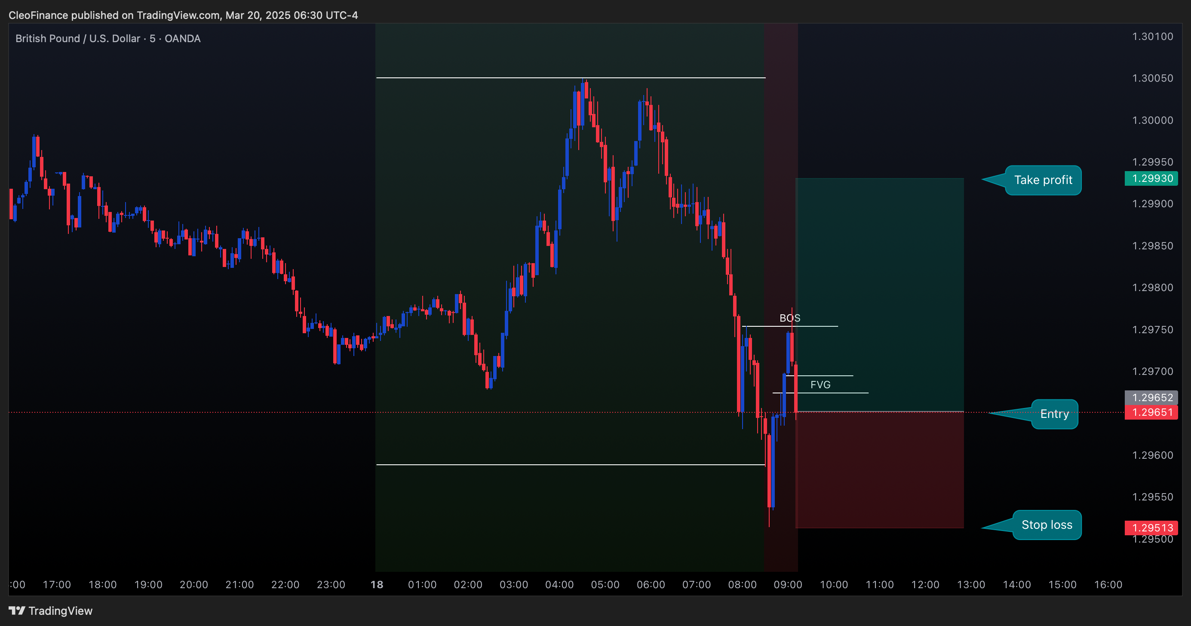Click the 03:00 time axis label
This screenshot has width=1191, height=626.
click(514, 584)
